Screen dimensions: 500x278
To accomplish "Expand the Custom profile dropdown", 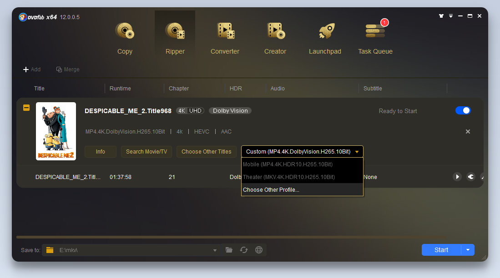I will coord(302,152).
